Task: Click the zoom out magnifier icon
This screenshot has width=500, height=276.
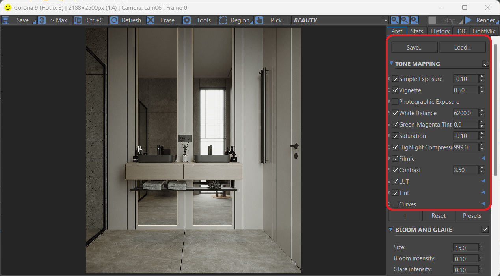Action: pyautogui.click(x=405, y=20)
